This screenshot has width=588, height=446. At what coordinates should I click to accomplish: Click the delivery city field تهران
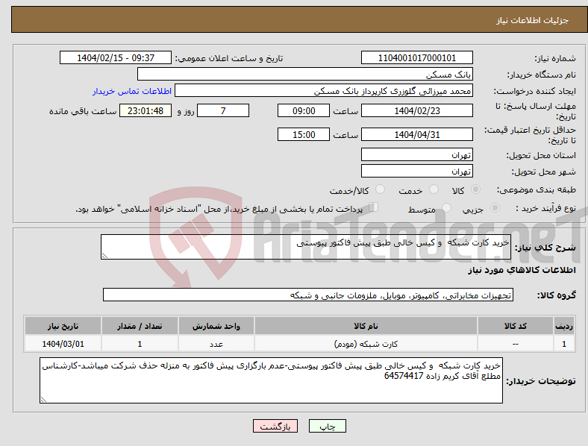click(x=416, y=171)
